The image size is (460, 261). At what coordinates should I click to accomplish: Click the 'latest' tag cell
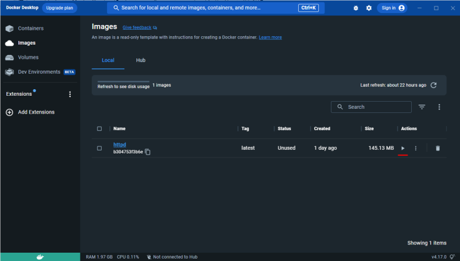click(x=248, y=148)
